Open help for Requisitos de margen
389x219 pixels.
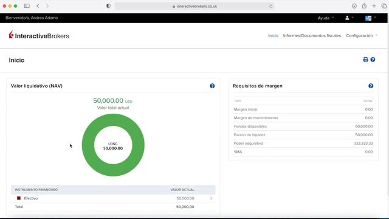pyautogui.click(x=371, y=86)
